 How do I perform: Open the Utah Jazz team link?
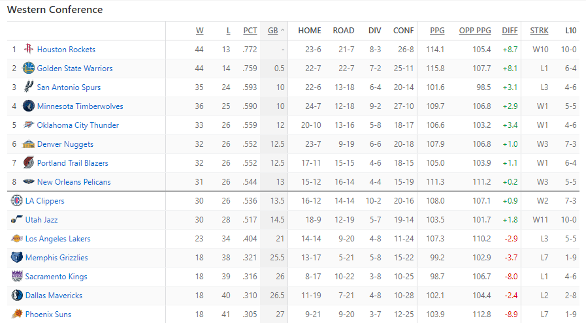click(x=41, y=219)
